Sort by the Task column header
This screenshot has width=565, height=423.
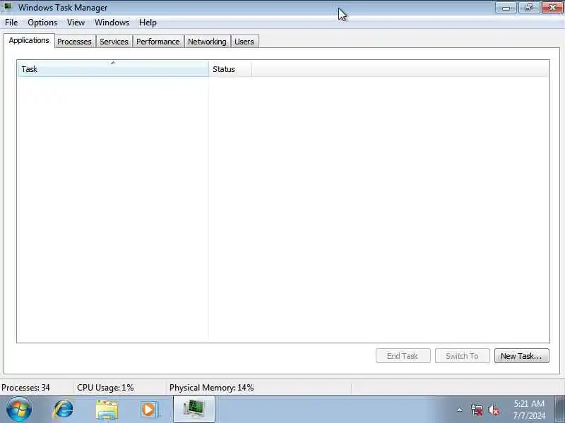(x=113, y=68)
